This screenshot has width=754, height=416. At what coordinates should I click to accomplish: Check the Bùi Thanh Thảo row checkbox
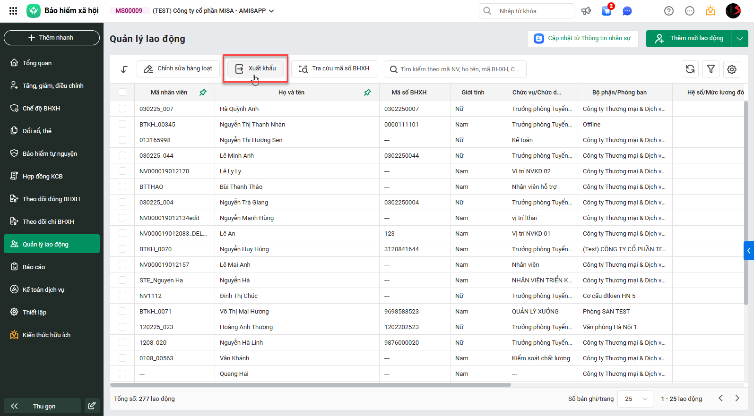122,187
